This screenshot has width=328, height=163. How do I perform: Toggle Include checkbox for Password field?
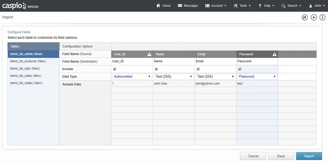click(240, 69)
